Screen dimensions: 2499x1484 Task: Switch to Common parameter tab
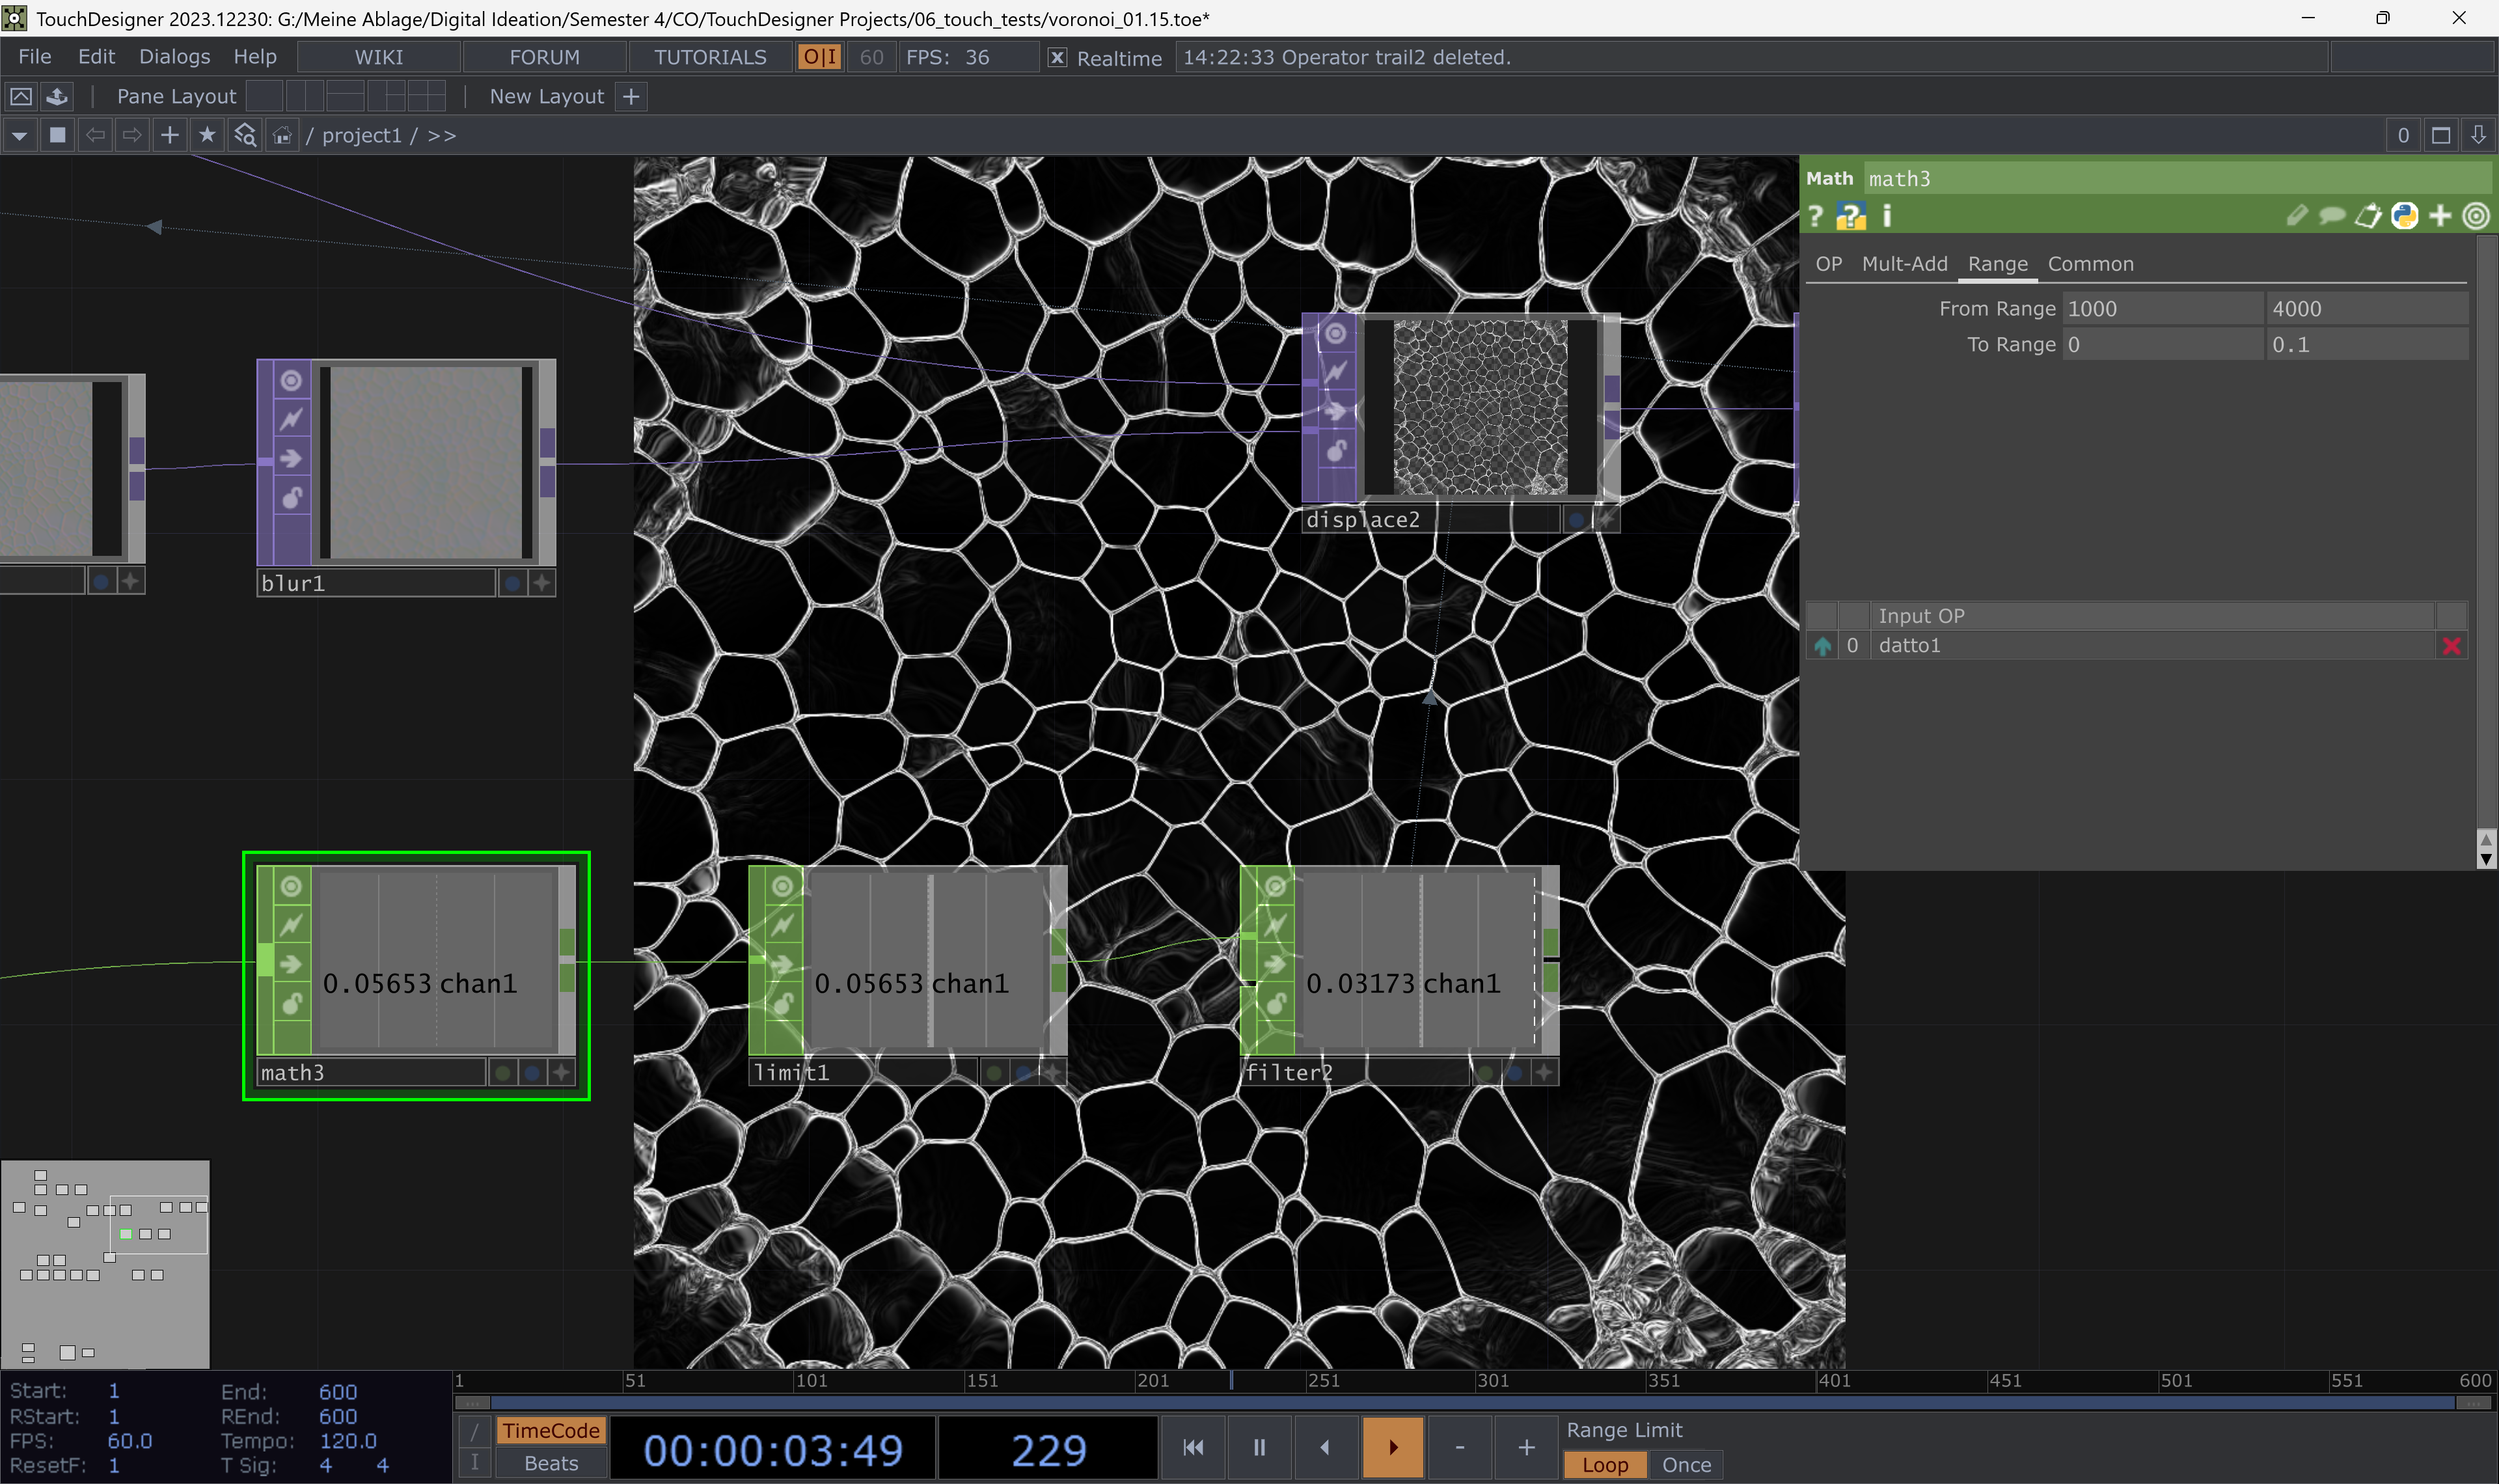coord(2090,264)
